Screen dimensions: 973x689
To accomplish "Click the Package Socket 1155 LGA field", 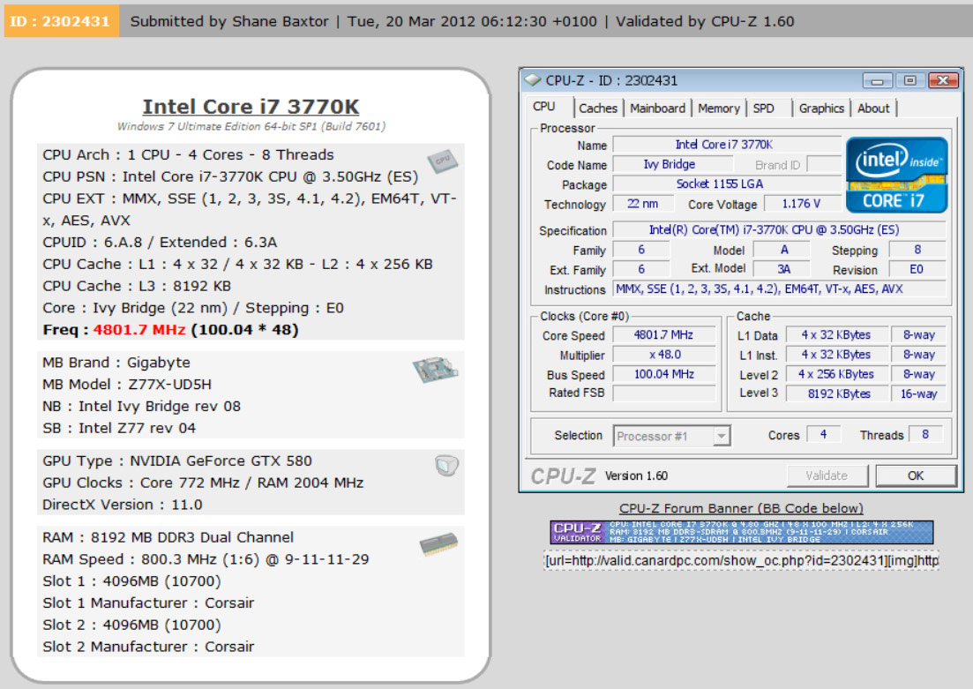I will point(726,184).
